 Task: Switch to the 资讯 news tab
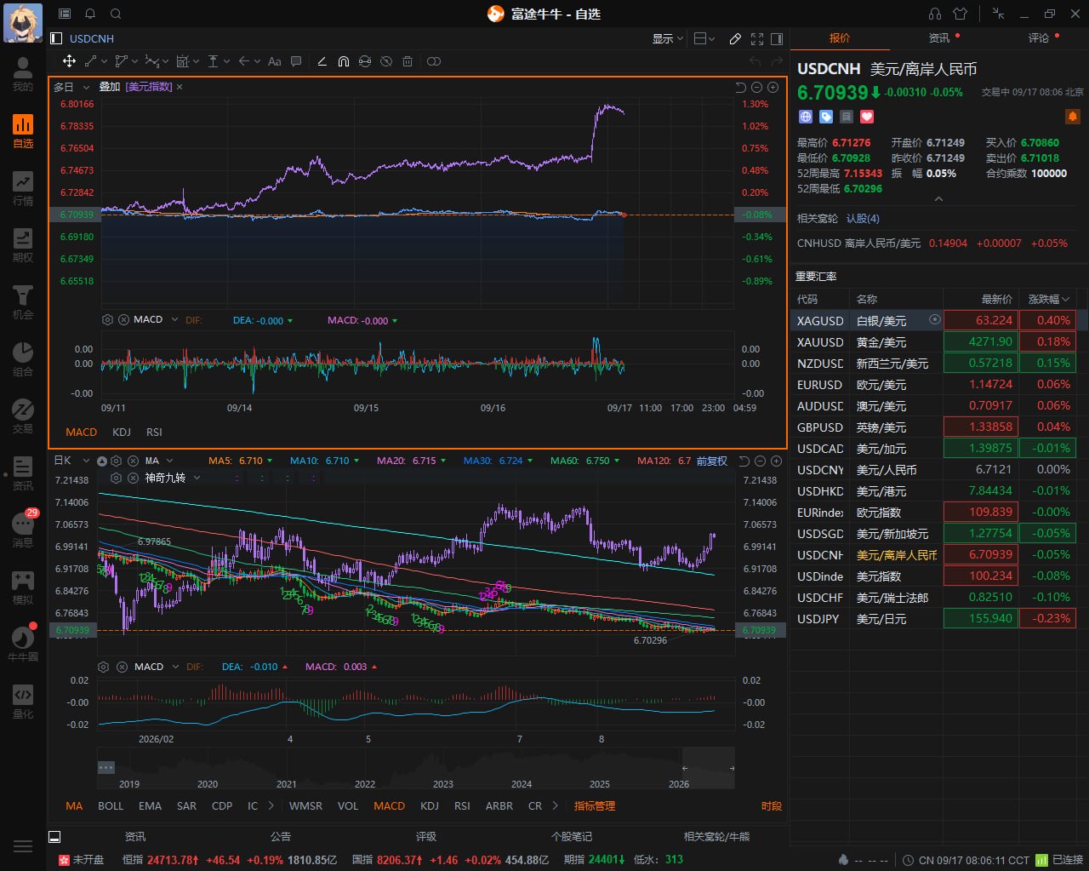(939, 38)
